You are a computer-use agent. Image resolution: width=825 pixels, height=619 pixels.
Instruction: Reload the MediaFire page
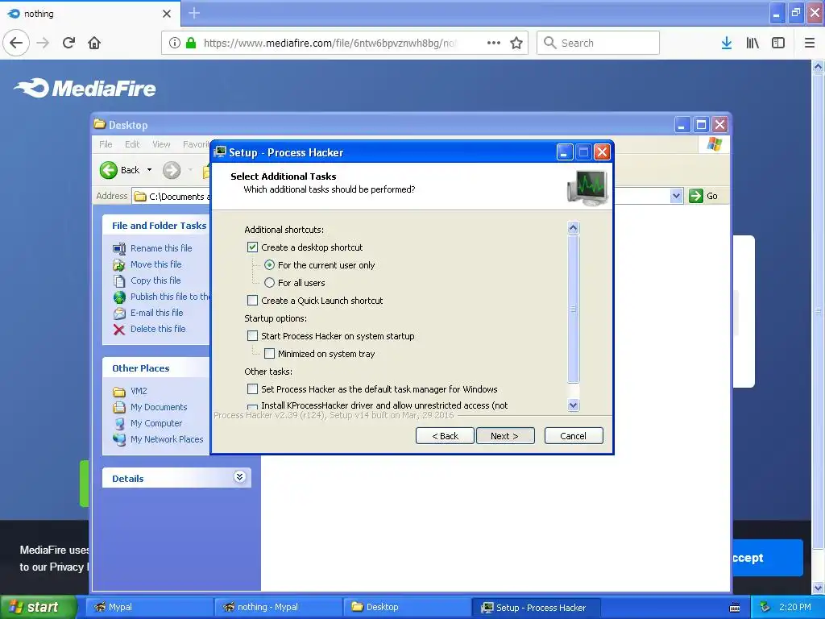pos(69,43)
